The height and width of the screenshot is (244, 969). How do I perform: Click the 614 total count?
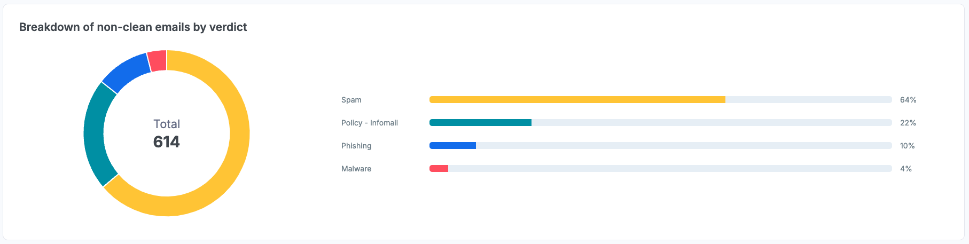click(x=167, y=142)
